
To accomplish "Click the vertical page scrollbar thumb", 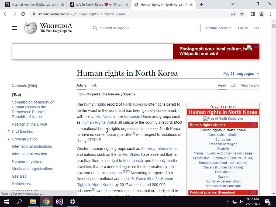I will (x=274, y=26).
